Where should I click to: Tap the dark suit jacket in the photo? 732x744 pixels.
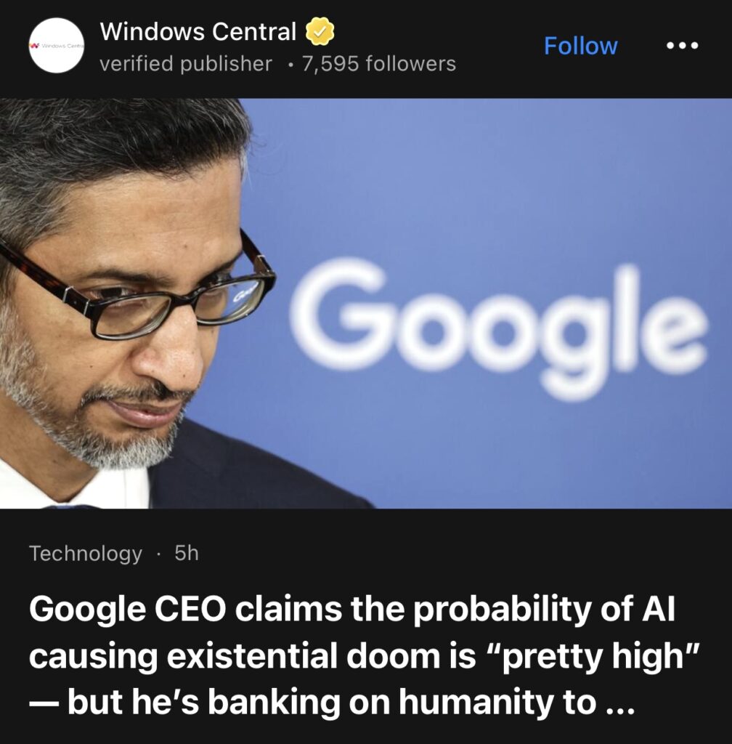246,470
